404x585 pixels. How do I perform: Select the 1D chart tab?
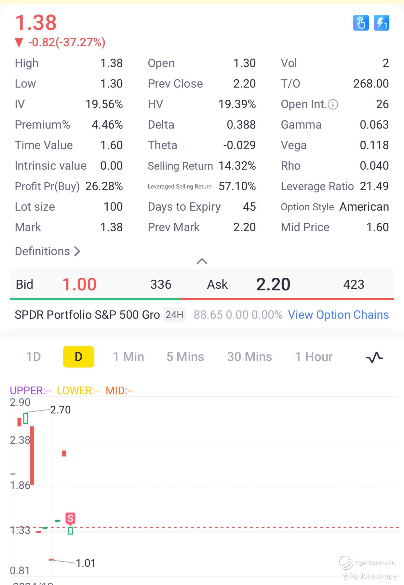tap(34, 357)
